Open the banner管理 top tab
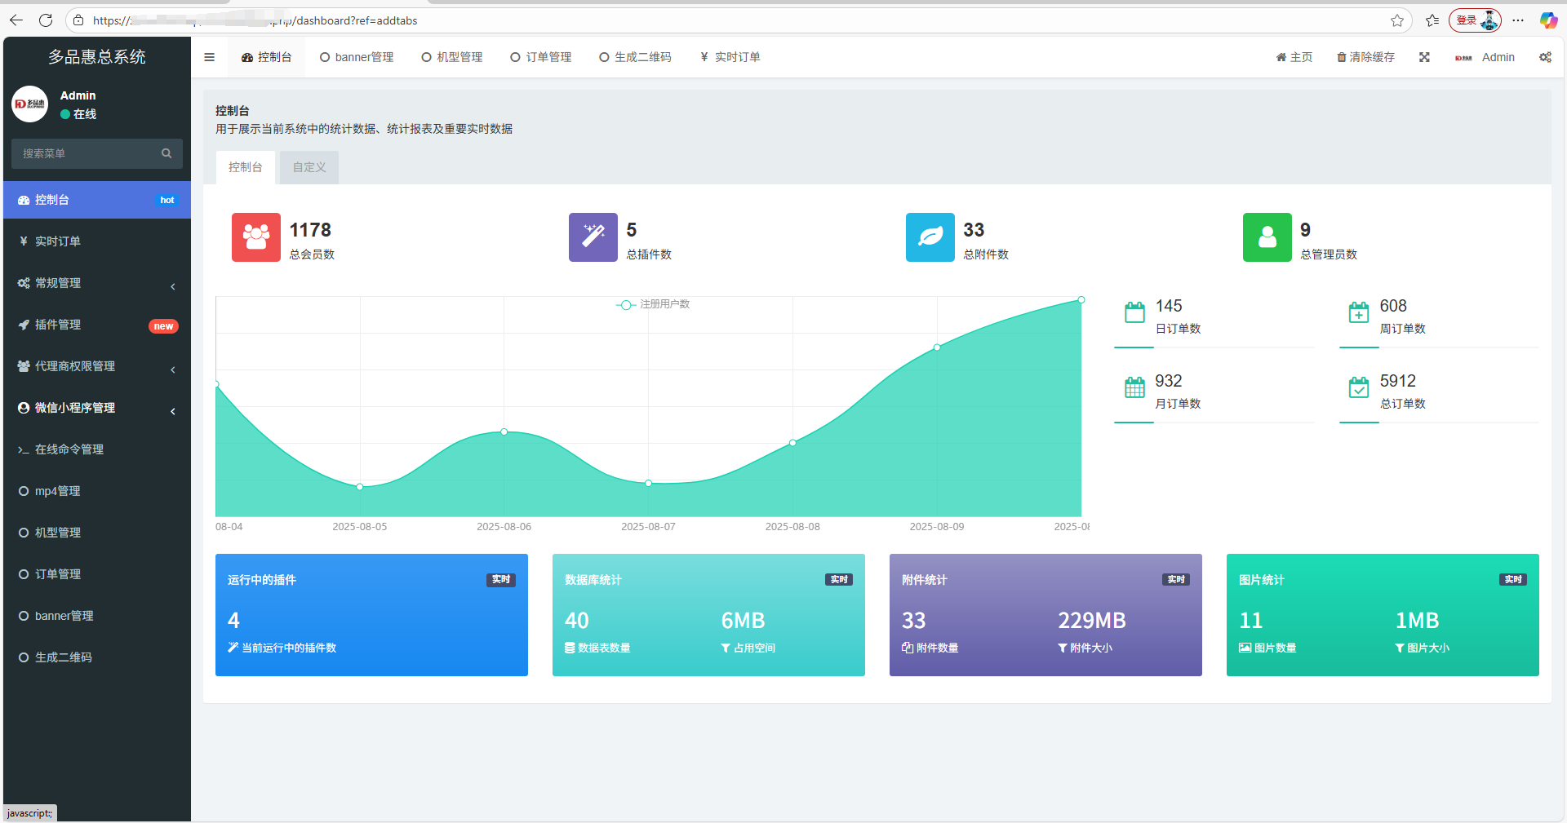The height and width of the screenshot is (823, 1567). [x=357, y=57]
